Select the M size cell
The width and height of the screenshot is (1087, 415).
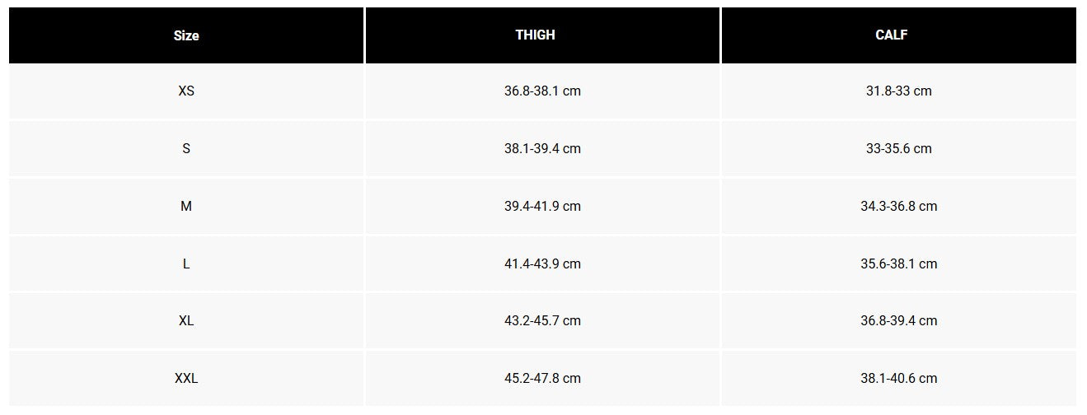186,206
